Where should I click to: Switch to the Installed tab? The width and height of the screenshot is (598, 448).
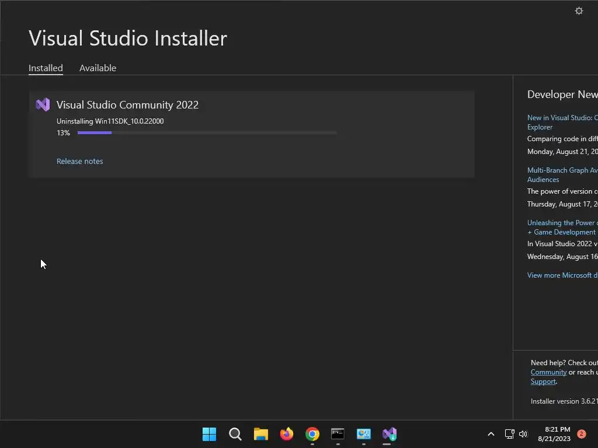click(46, 68)
